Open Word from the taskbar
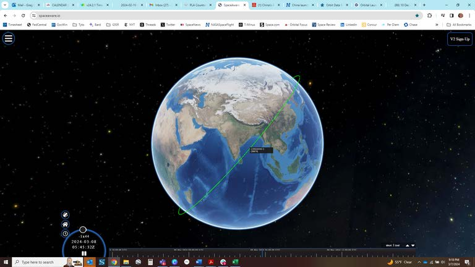475x267 pixels. click(x=199, y=262)
